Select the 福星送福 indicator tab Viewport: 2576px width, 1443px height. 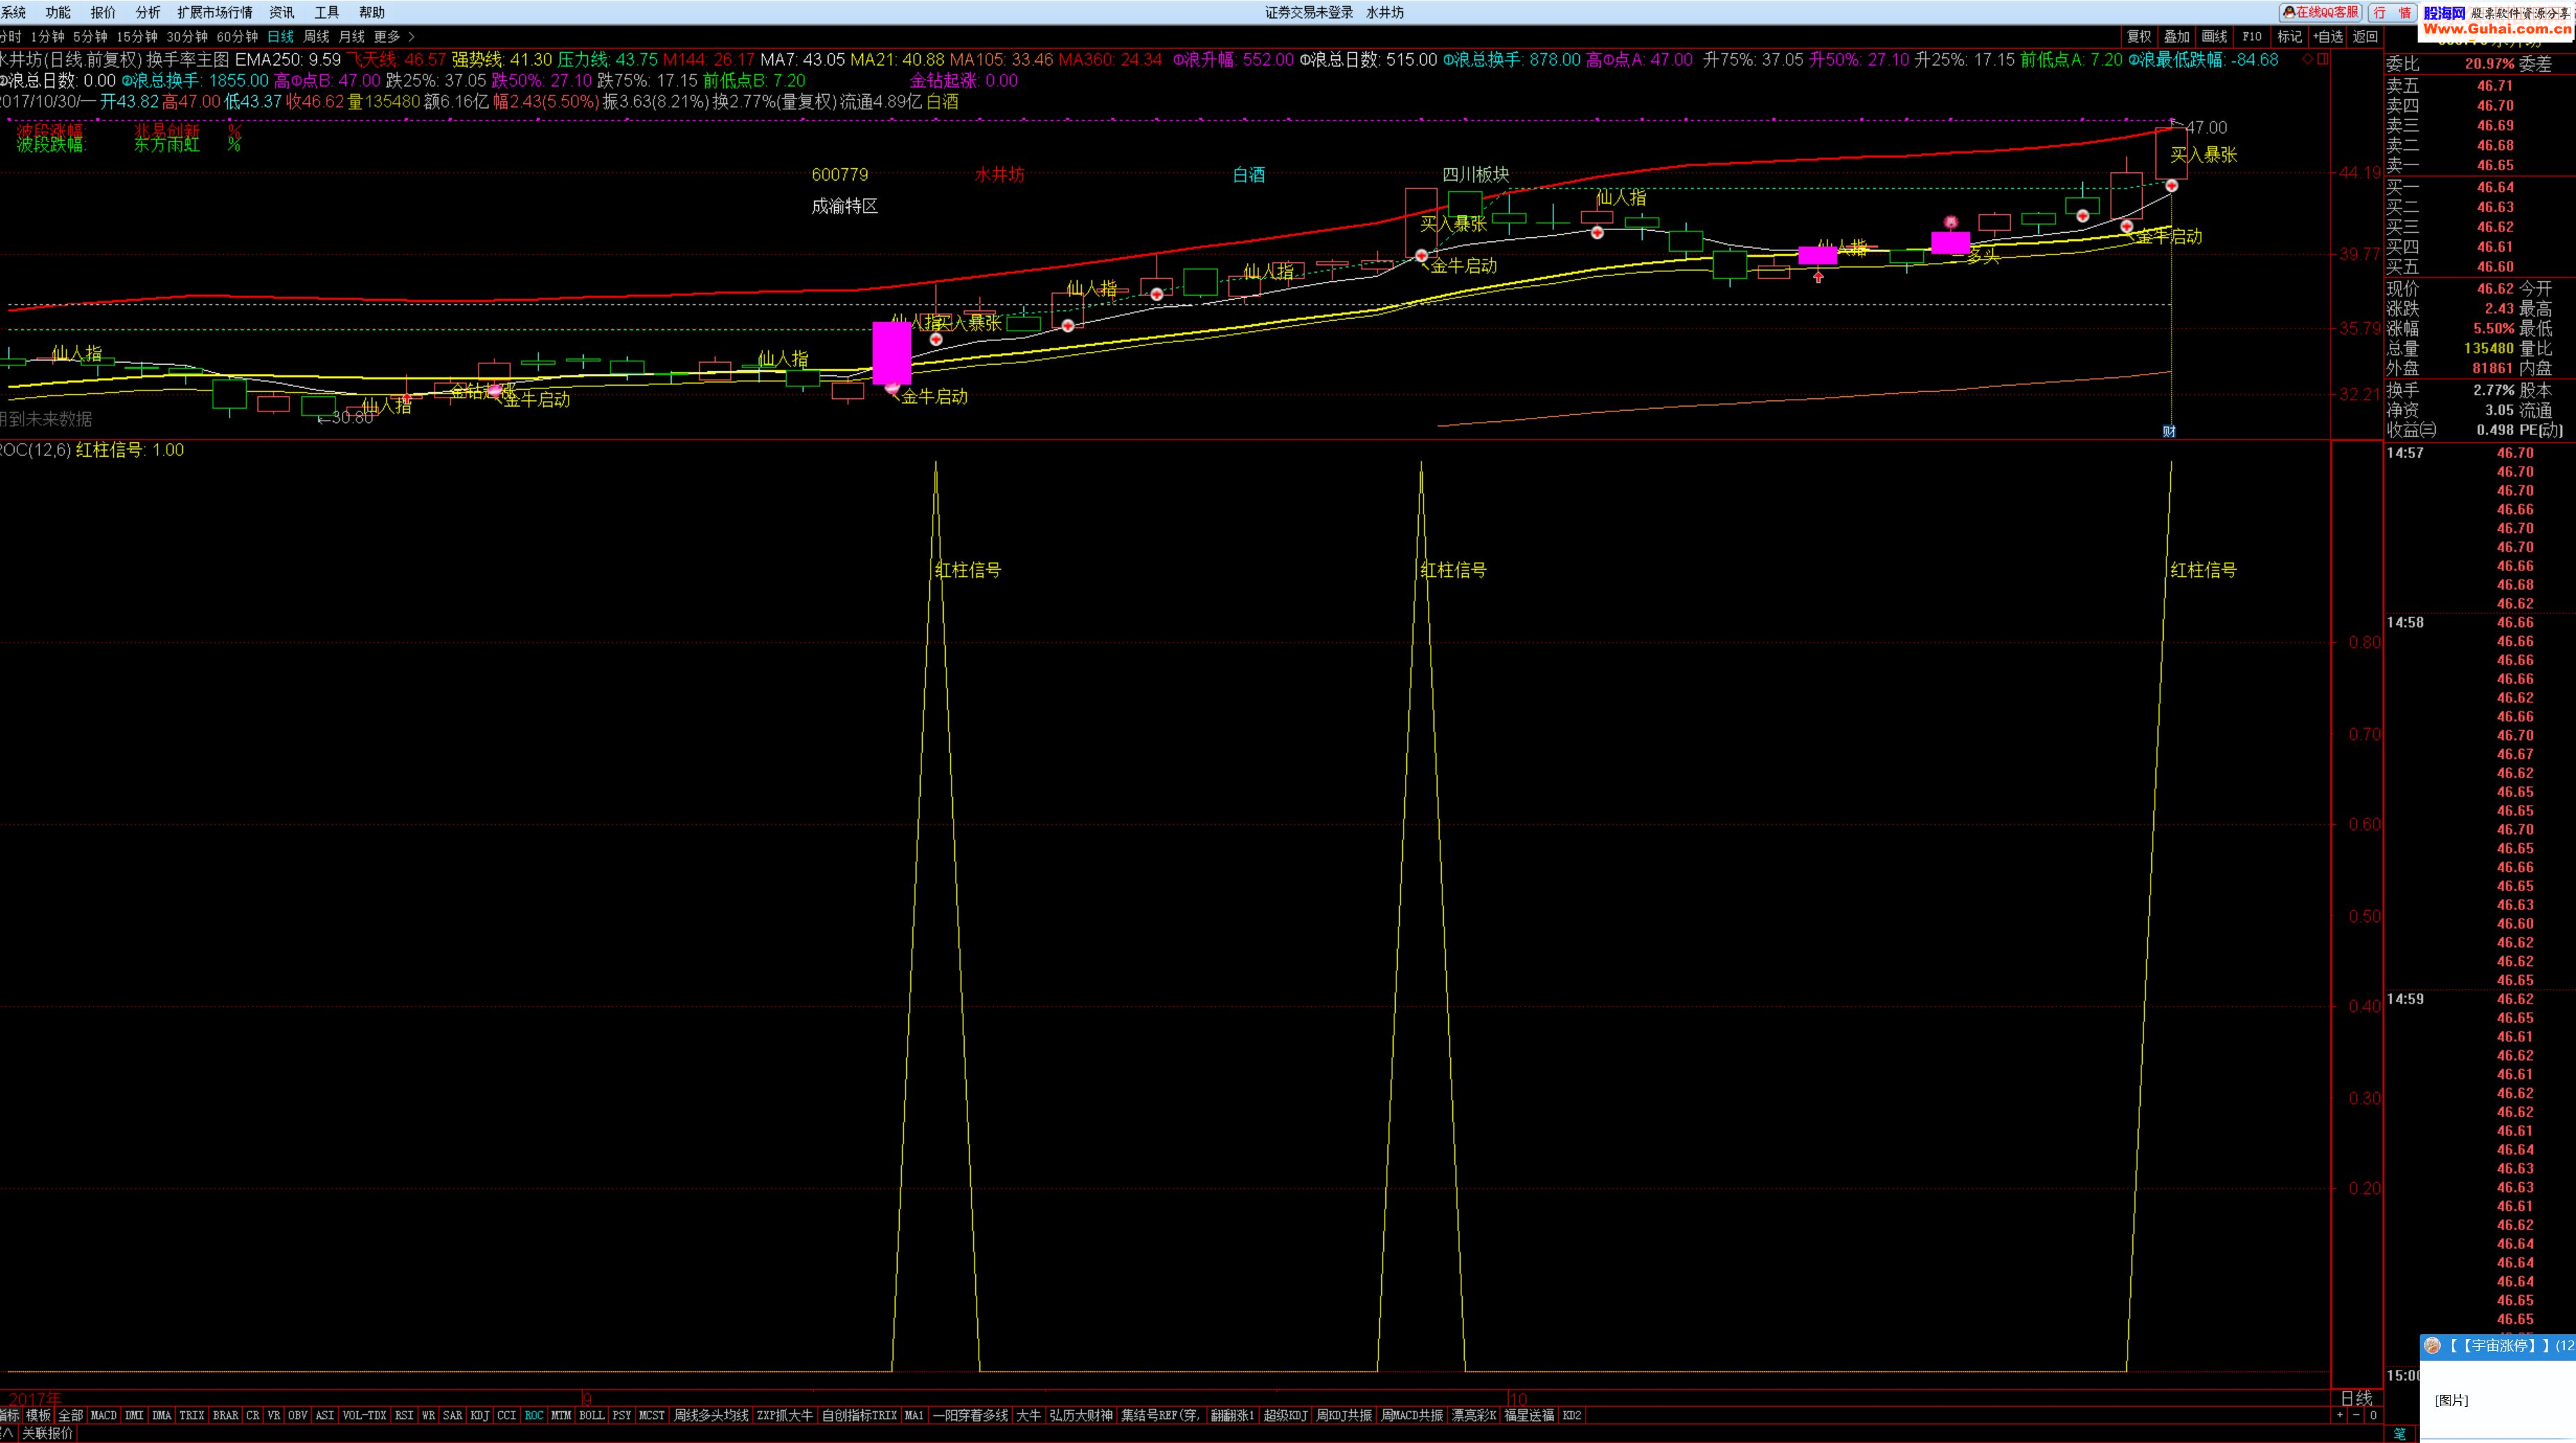point(1529,1415)
